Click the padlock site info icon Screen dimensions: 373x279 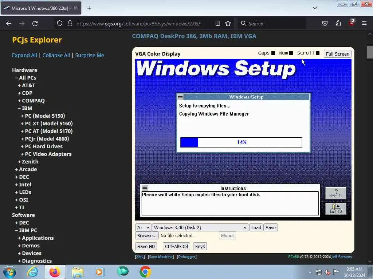click(x=70, y=23)
